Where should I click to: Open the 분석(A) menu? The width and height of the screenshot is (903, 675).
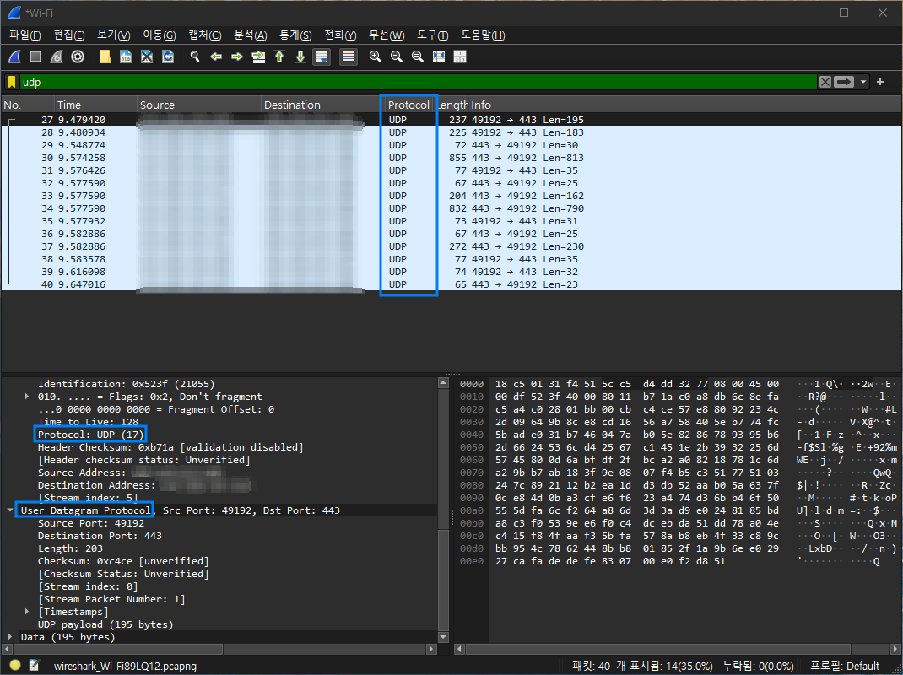[x=250, y=35]
